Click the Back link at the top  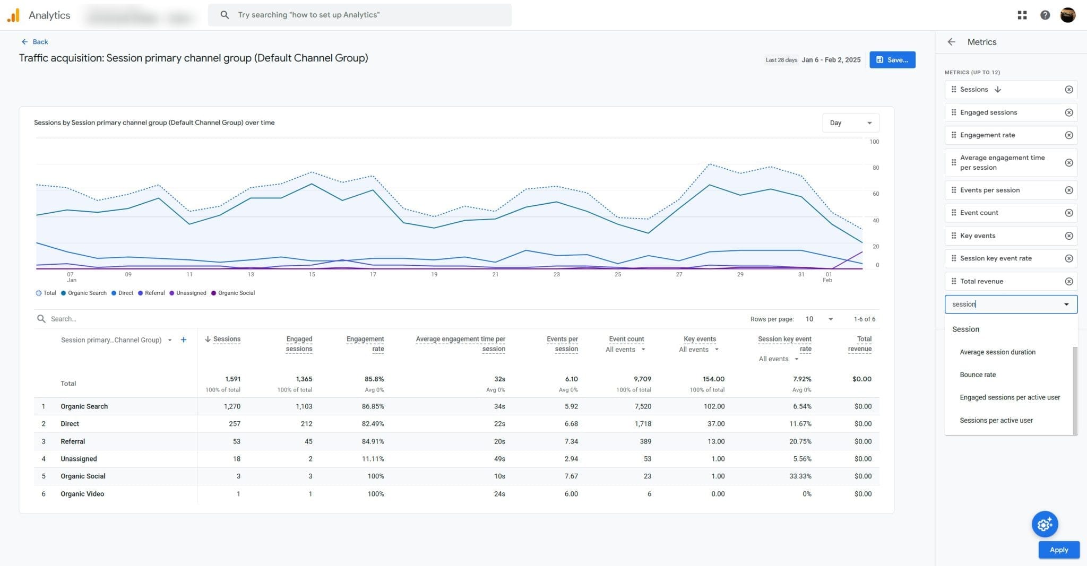34,41
